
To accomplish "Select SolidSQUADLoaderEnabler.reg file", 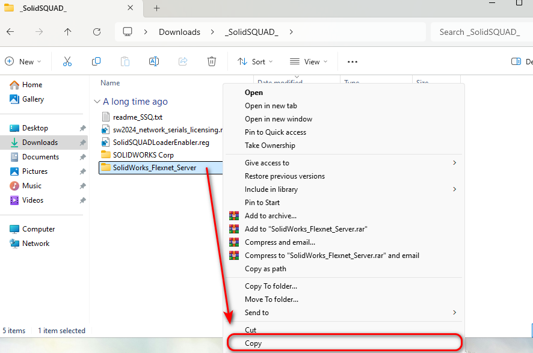I will tap(161, 143).
